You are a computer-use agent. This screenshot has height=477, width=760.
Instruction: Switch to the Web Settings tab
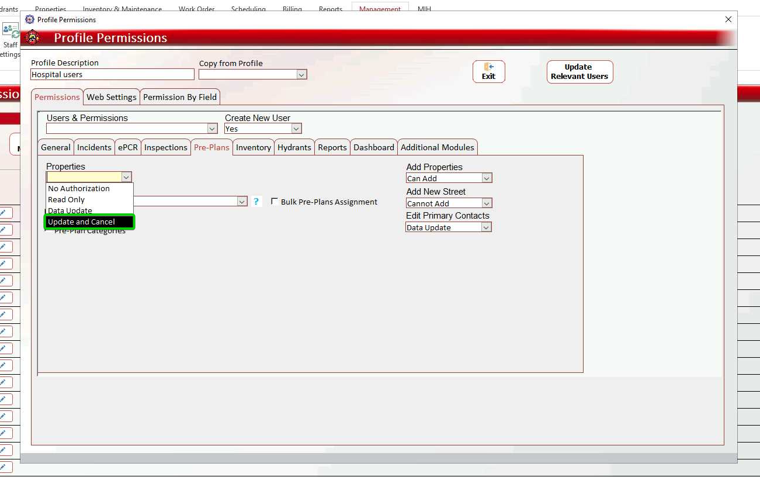point(112,97)
